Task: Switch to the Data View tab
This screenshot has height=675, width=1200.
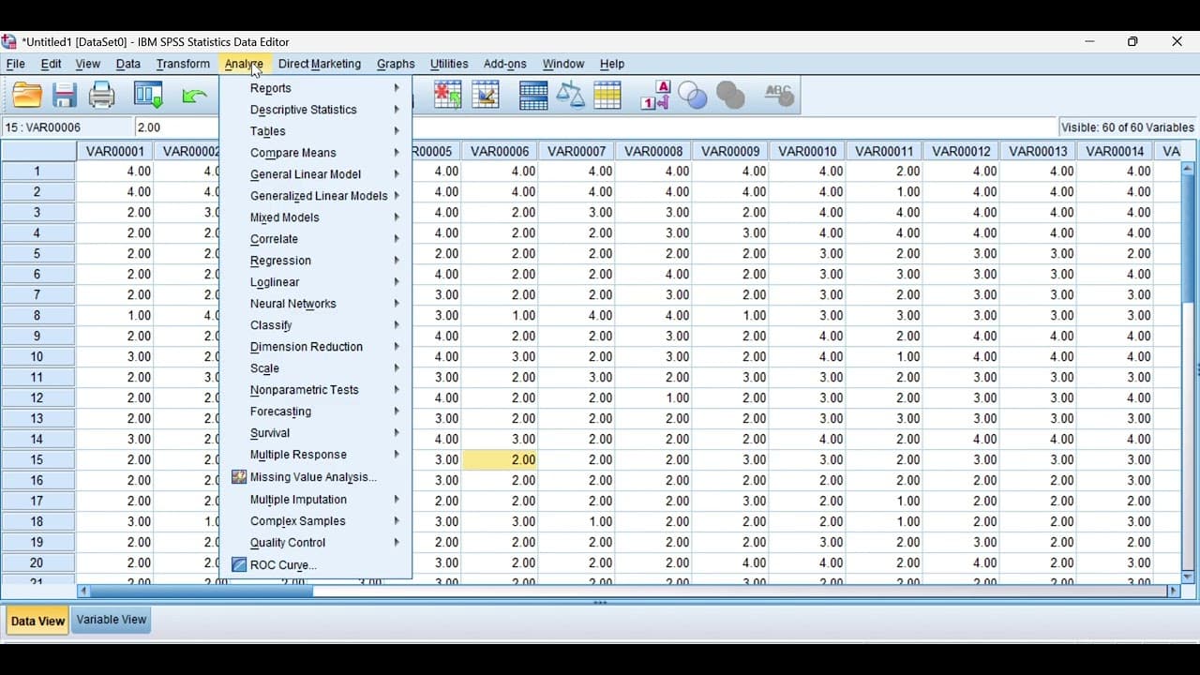Action: tap(37, 621)
